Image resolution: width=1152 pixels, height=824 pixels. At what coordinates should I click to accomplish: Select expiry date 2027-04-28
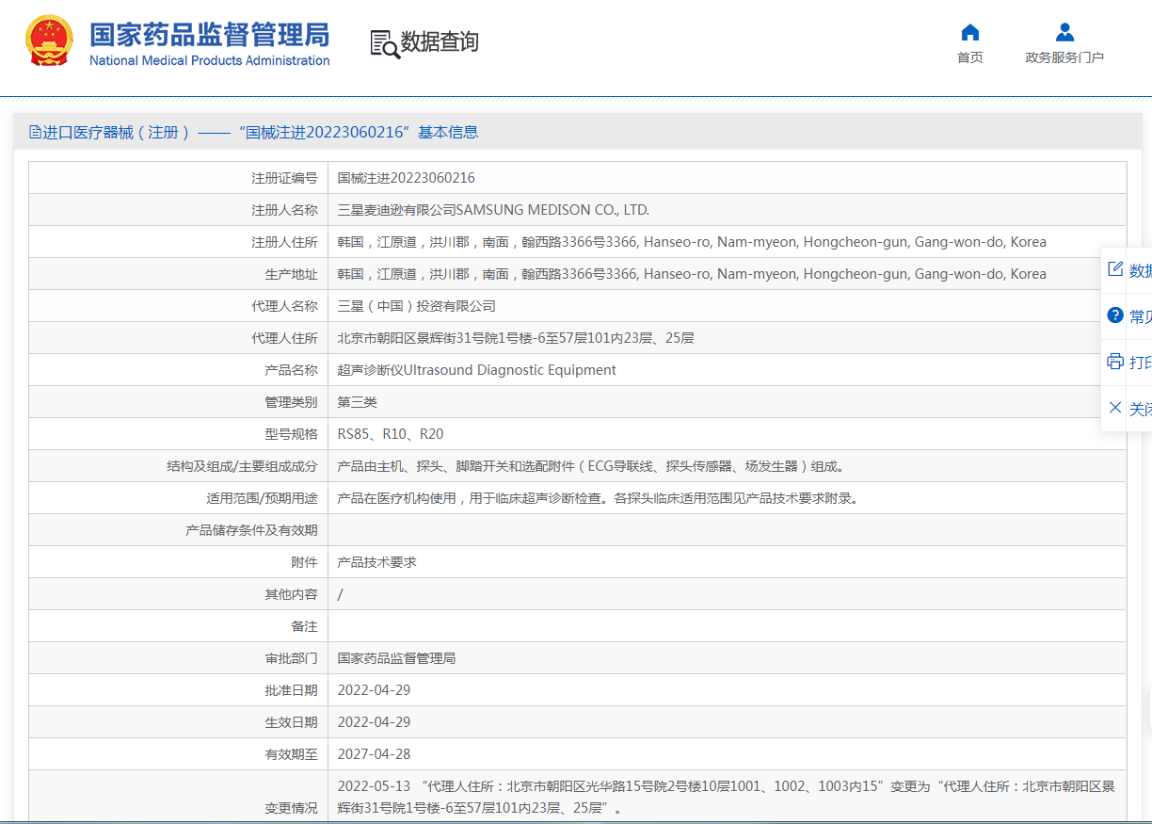click(375, 754)
